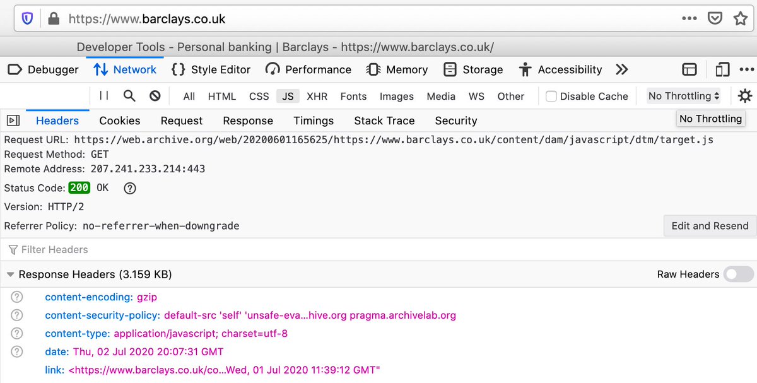Viewport: 757px width, 383px height.
Task: Click the Edit and Resend button
Action: click(710, 226)
